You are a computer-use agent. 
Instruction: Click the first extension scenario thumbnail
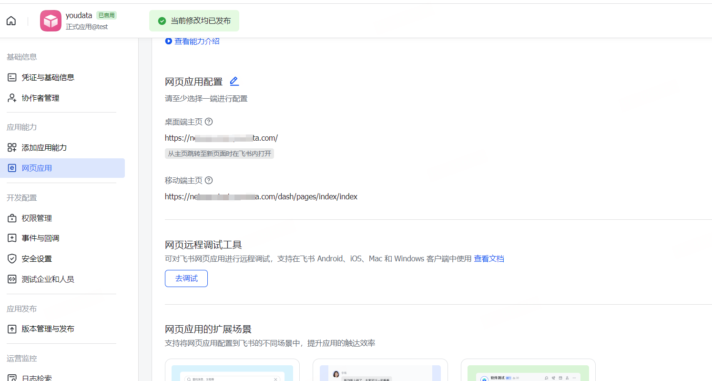[232, 370]
